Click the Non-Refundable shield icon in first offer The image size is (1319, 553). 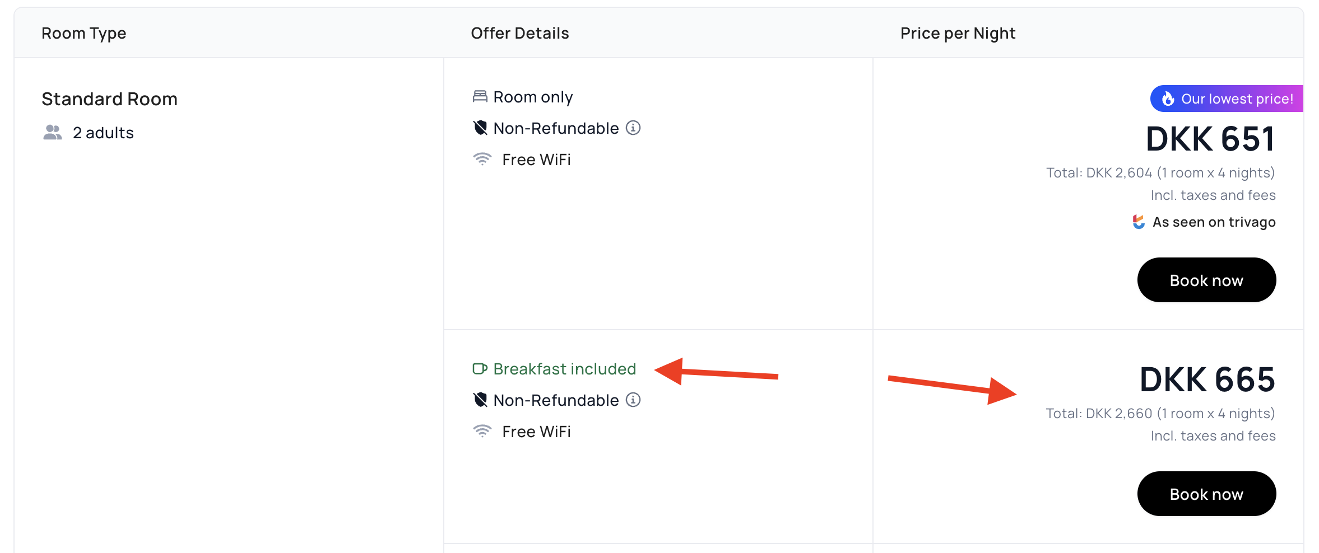[x=480, y=128]
